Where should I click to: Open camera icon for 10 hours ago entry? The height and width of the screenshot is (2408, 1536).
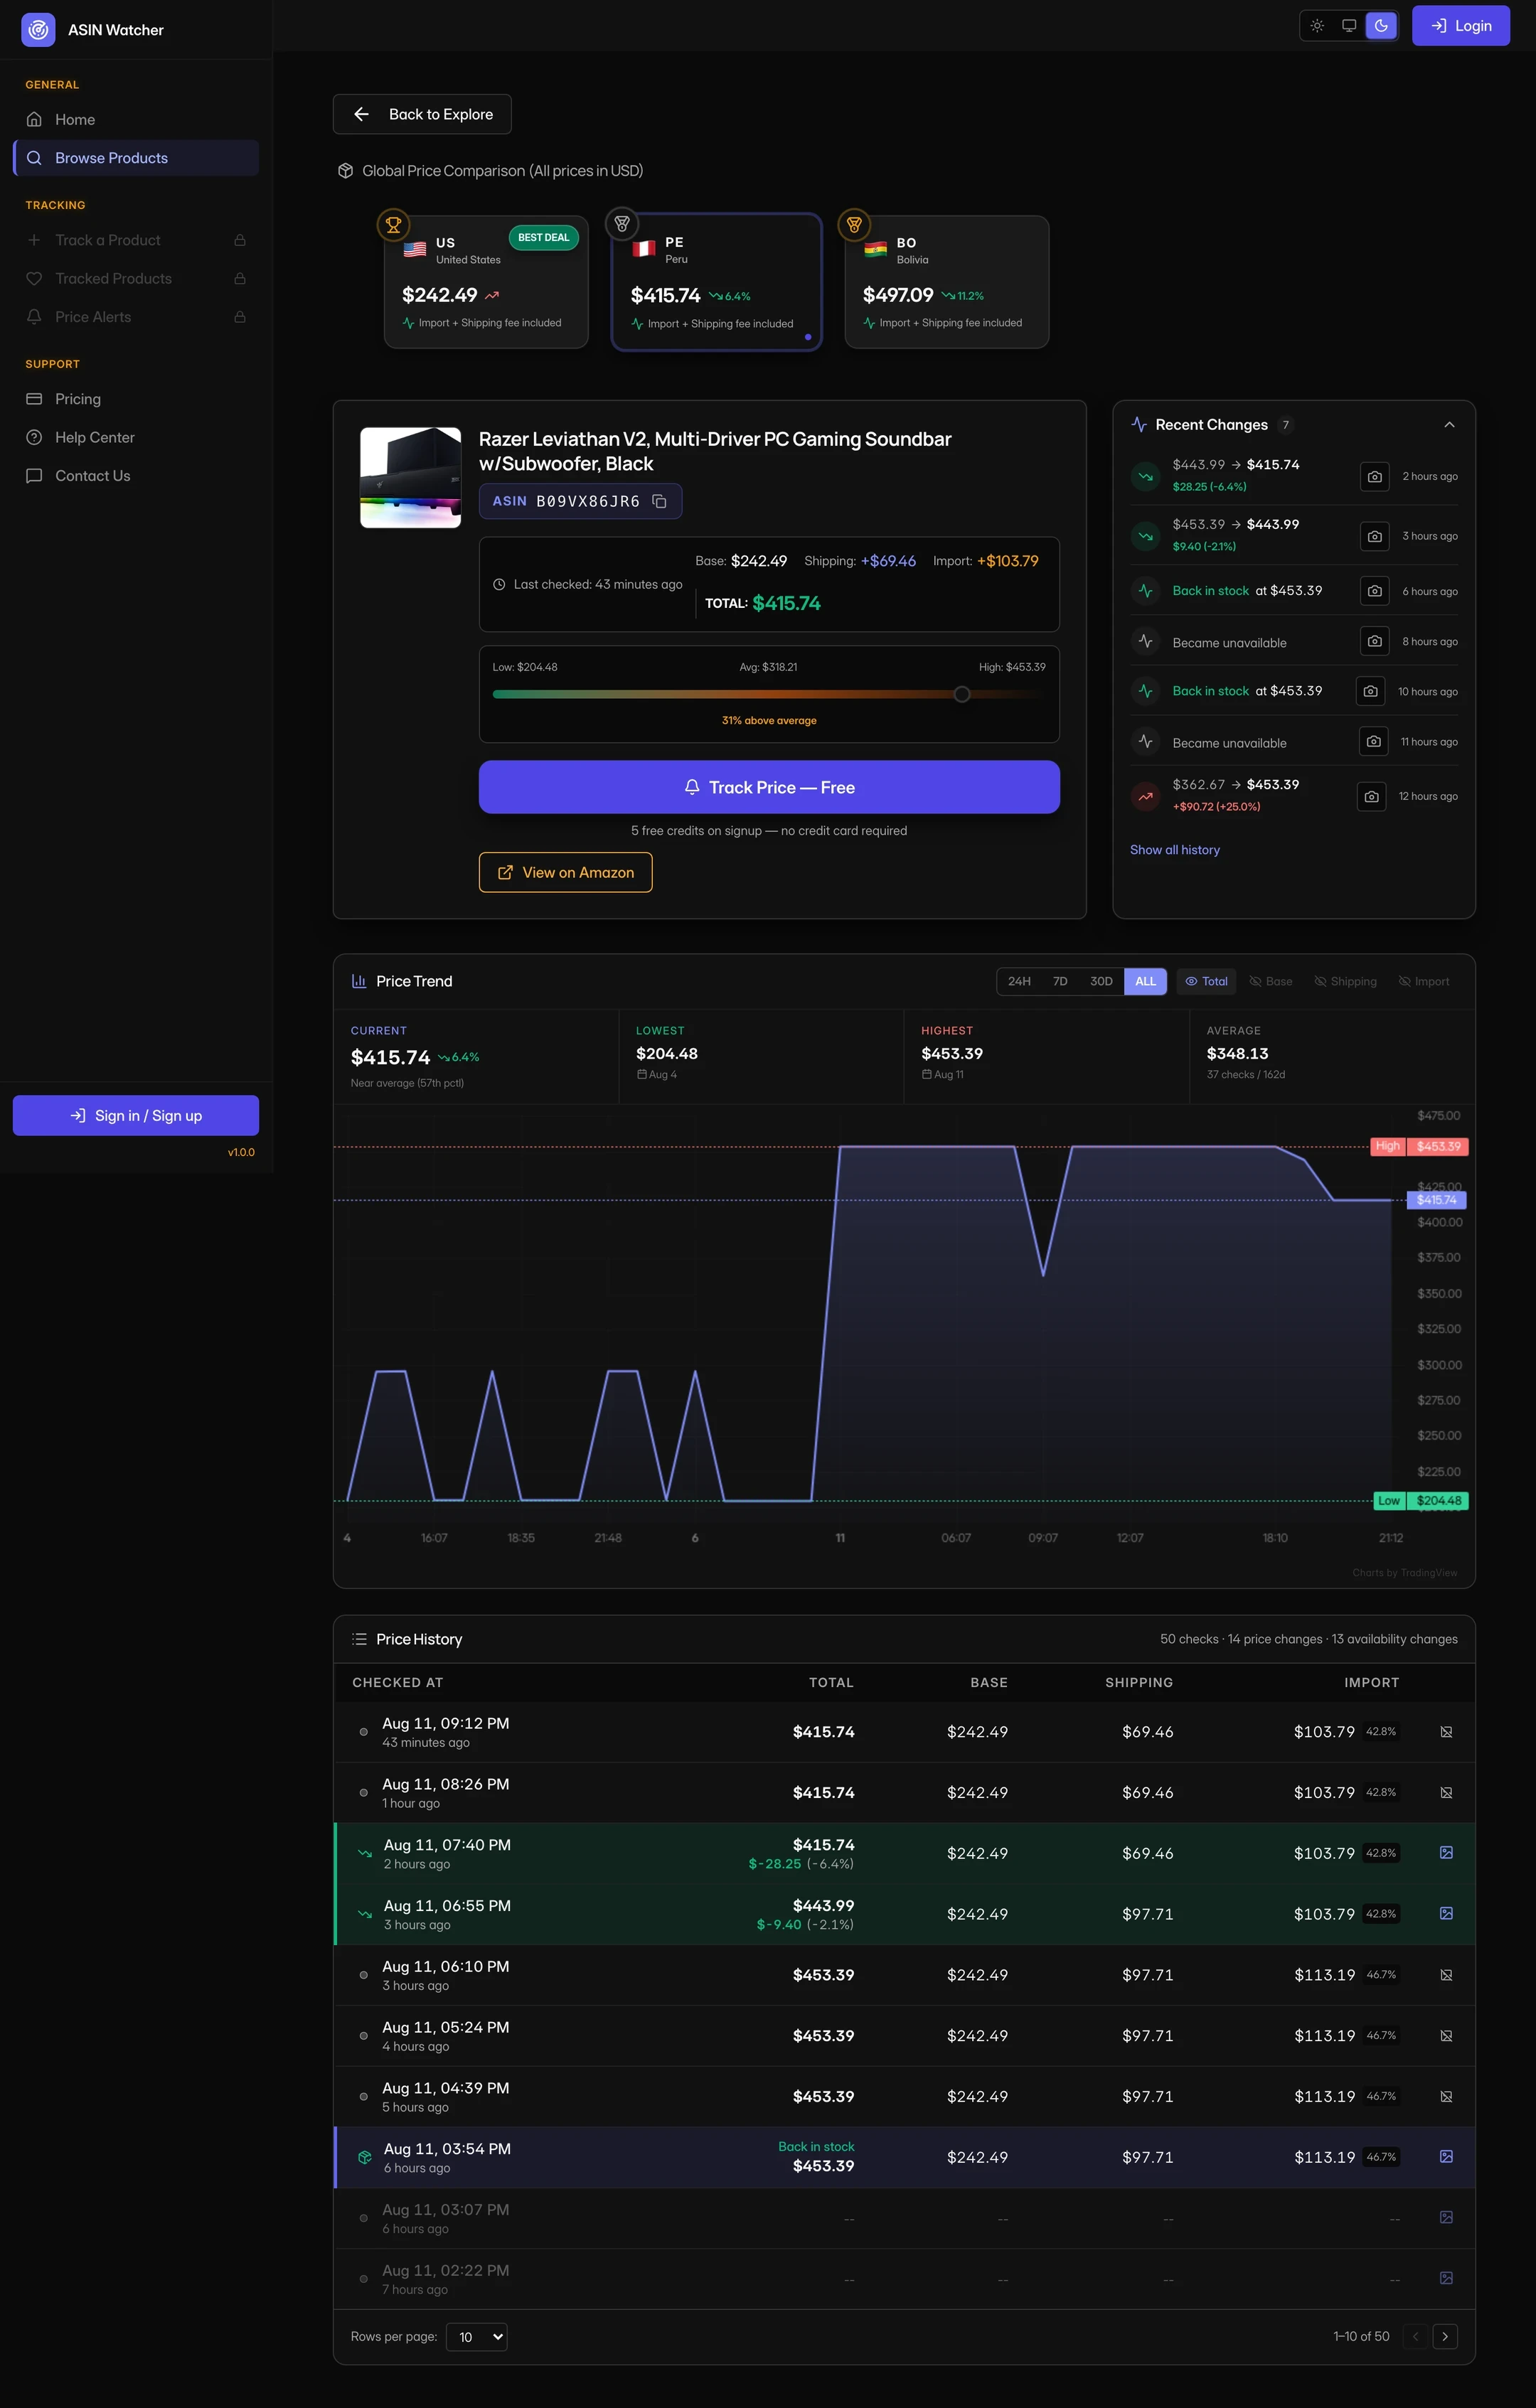pos(1370,691)
